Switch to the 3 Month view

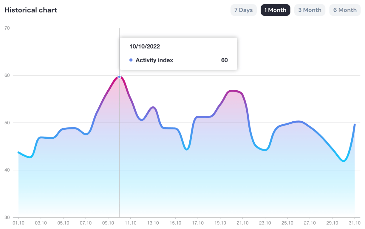pos(310,10)
